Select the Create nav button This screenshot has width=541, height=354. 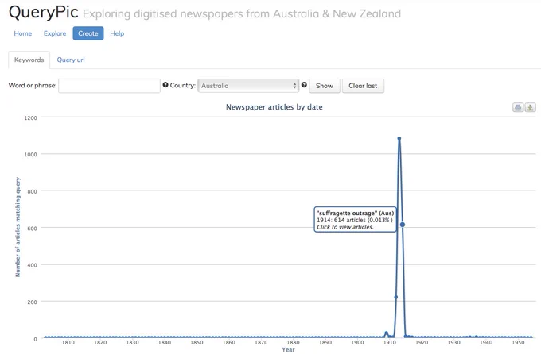pyautogui.click(x=88, y=33)
